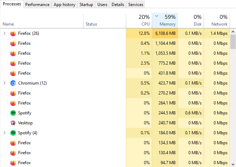The height and width of the screenshot is (167, 236).
Task: Switch to the Processes tab
Action: [x=12, y=4]
